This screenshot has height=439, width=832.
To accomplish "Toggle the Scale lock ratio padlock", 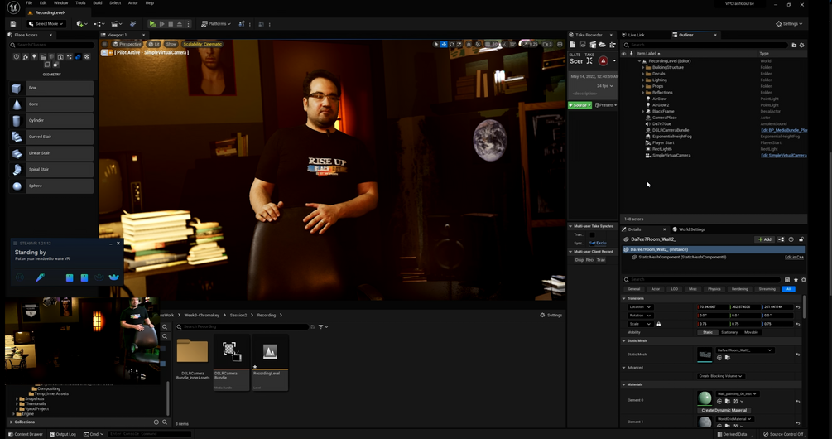I will point(658,324).
